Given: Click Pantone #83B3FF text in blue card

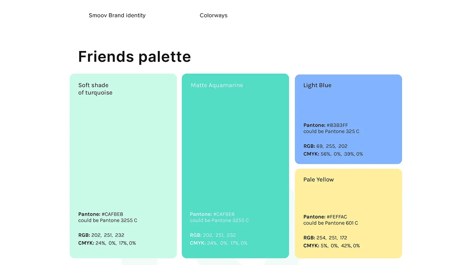Looking at the screenshot, I should (326, 125).
